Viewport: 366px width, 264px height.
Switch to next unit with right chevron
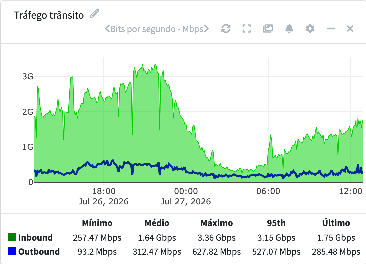click(206, 29)
